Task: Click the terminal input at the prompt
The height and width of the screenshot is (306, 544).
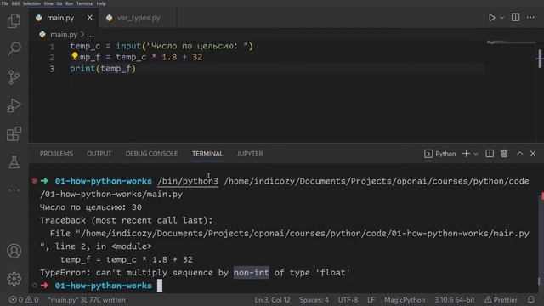Action: click(160, 286)
